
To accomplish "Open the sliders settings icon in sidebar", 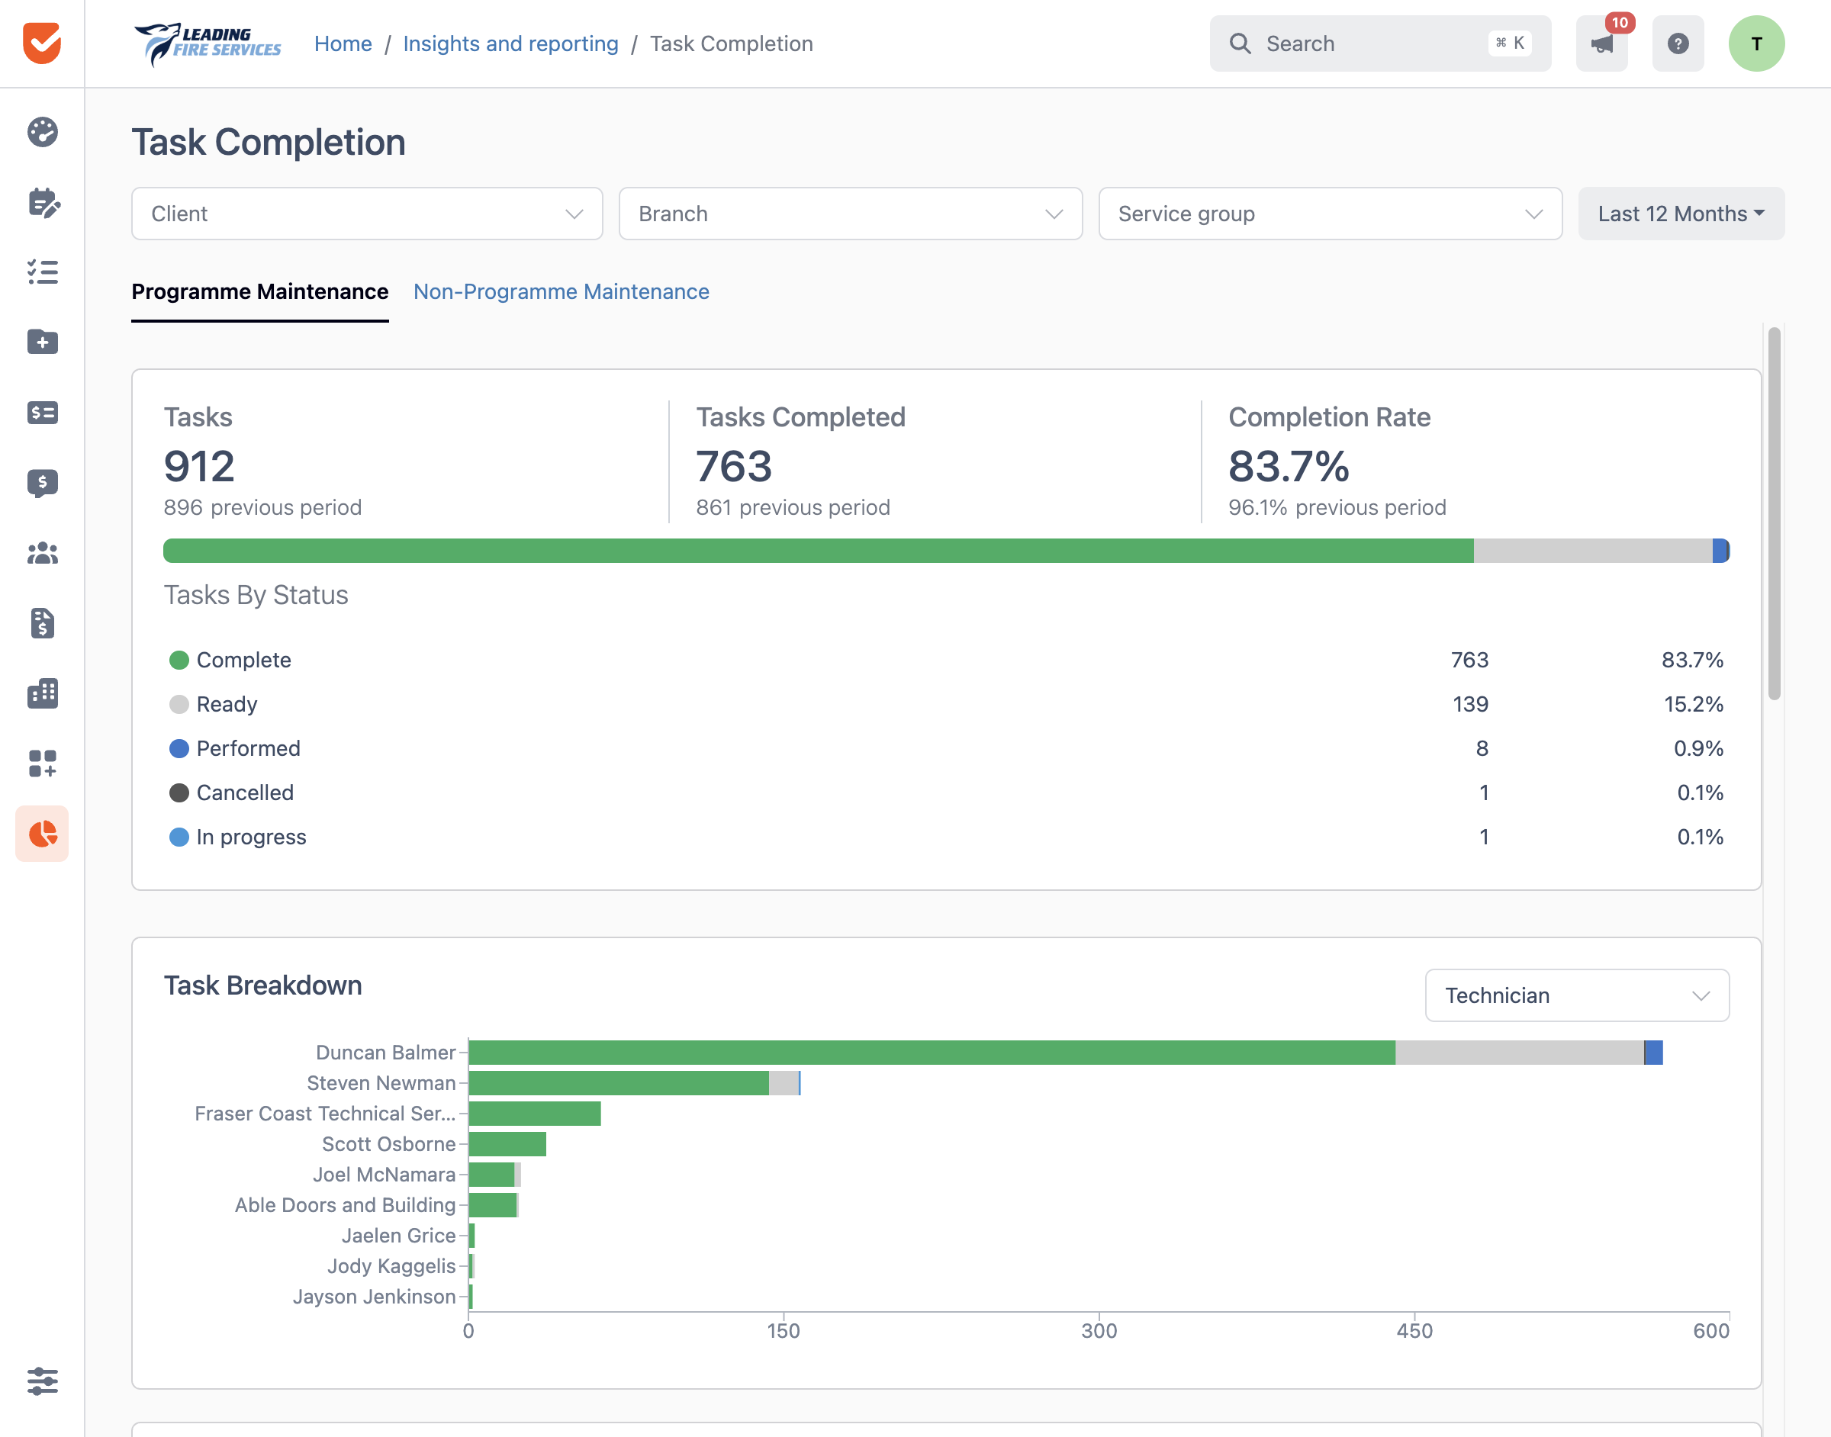I will click(42, 1381).
